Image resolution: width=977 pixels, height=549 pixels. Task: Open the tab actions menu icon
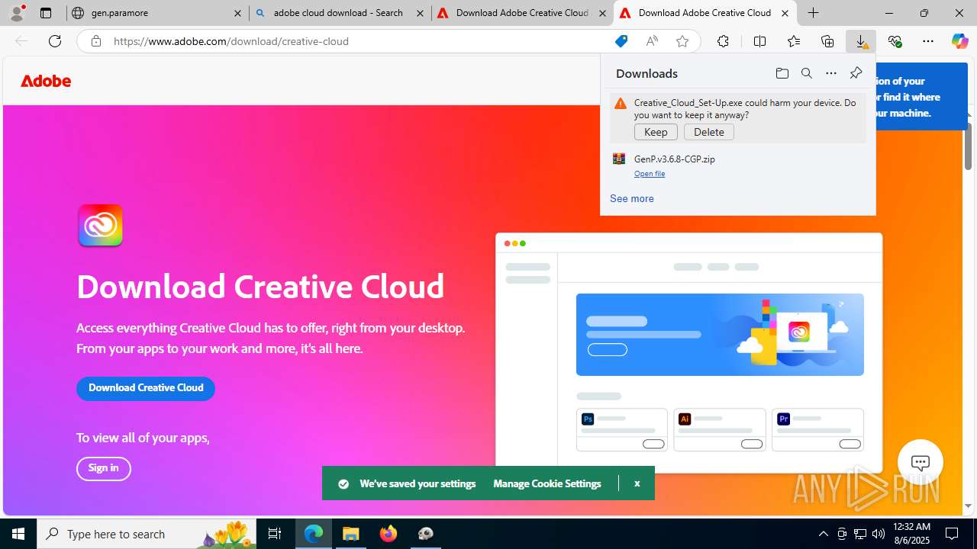pos(46,13)
